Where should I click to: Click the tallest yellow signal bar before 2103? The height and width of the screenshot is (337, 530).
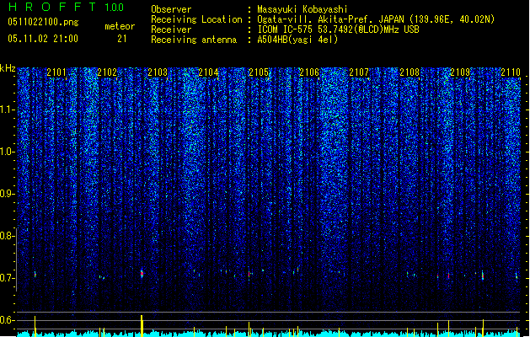[142, 326]
